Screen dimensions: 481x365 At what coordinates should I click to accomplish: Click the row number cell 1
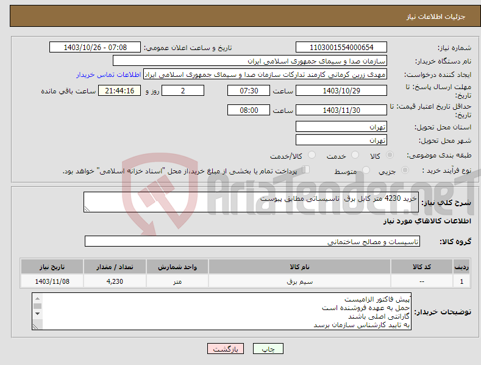pos(461,281)
